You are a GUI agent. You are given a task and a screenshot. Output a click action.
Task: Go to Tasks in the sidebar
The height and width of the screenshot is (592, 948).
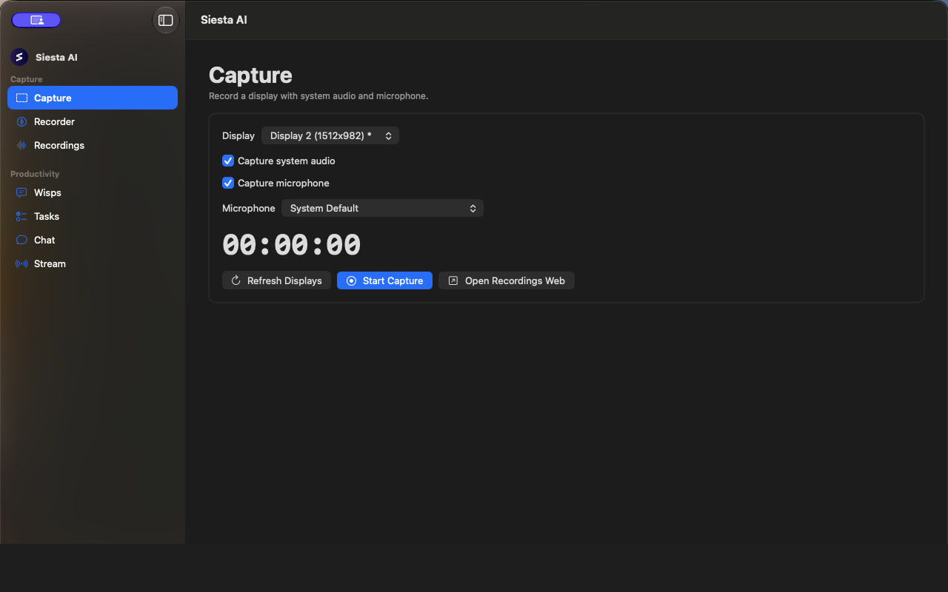[93, 216]
